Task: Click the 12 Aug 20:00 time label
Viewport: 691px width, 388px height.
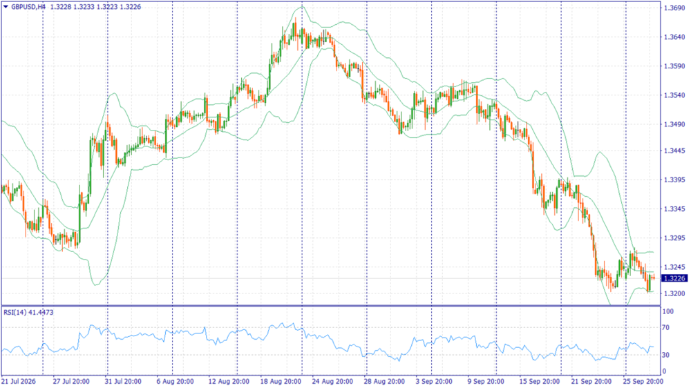Action: coord(228,381)
